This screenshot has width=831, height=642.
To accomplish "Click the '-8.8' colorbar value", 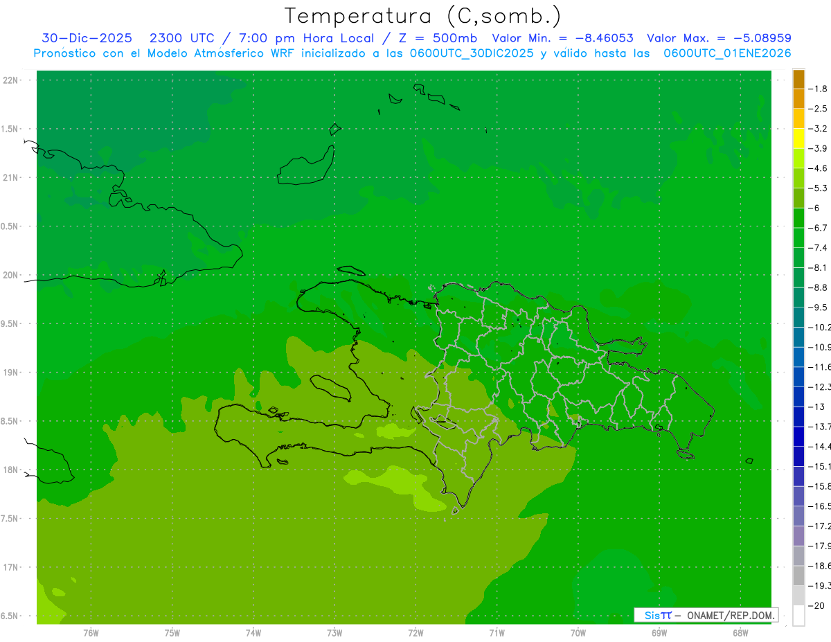I will [819, 287].
